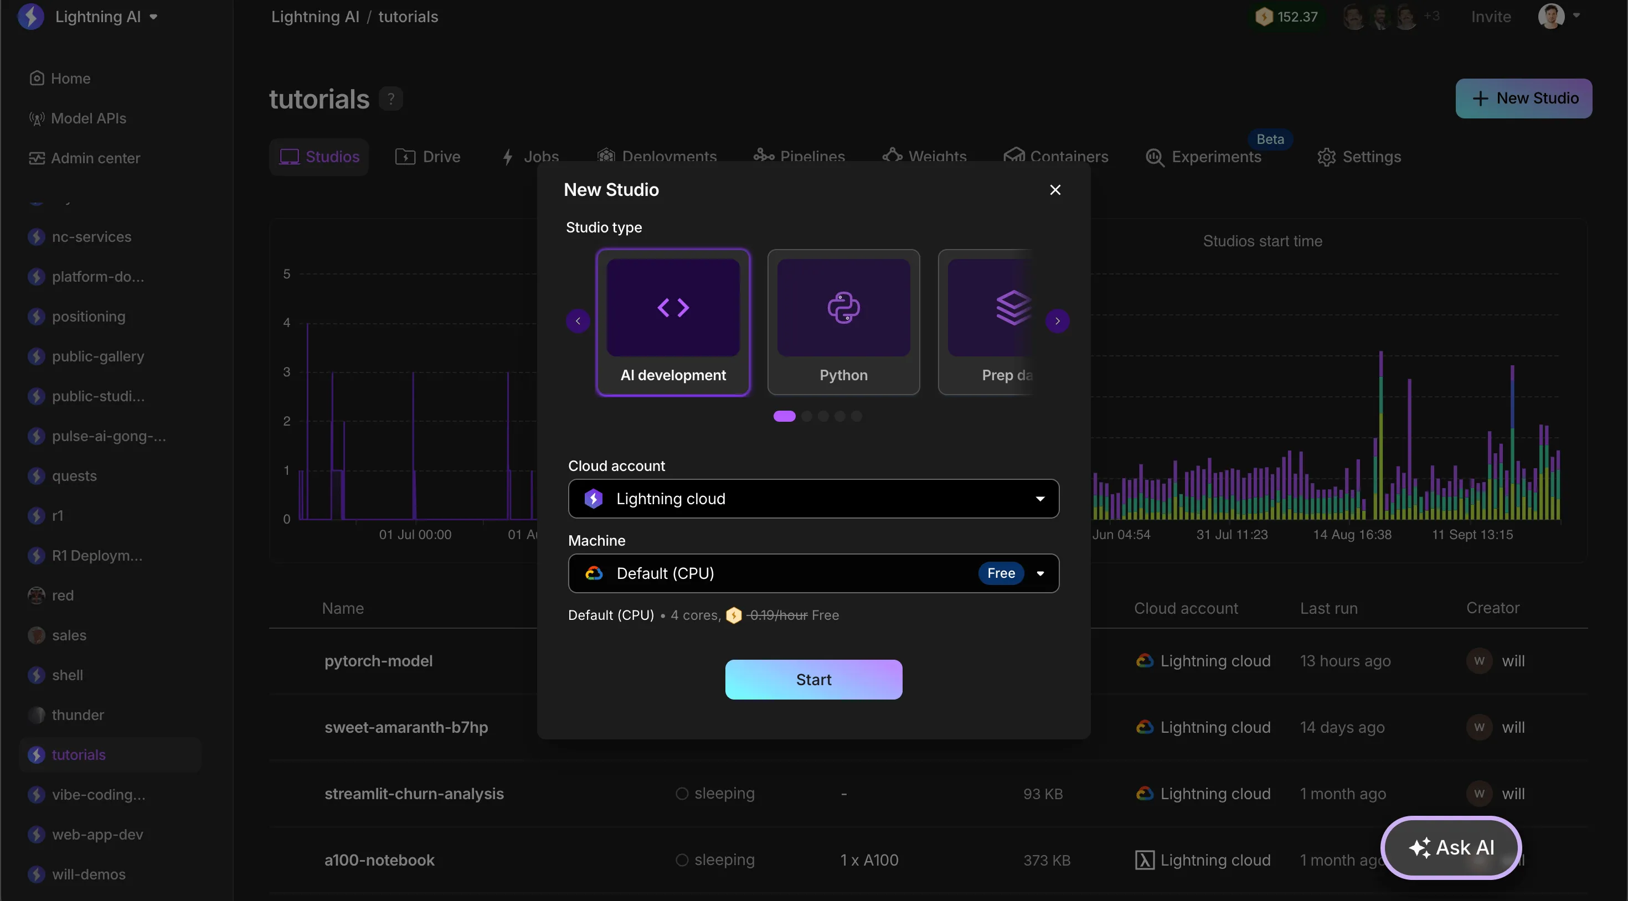Image resolution: width=1628 pixels, height=901 pixels.
Task: Click the Creator column header
Action: click(x=1493, y=608)
